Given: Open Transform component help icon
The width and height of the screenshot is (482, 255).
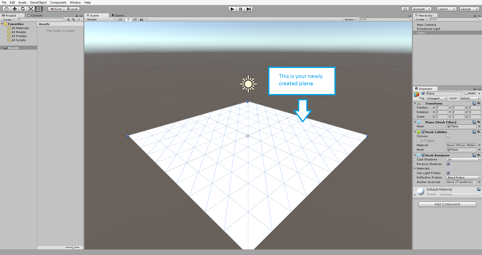Looking at the screenshot, I should click(x=474, y=103).
